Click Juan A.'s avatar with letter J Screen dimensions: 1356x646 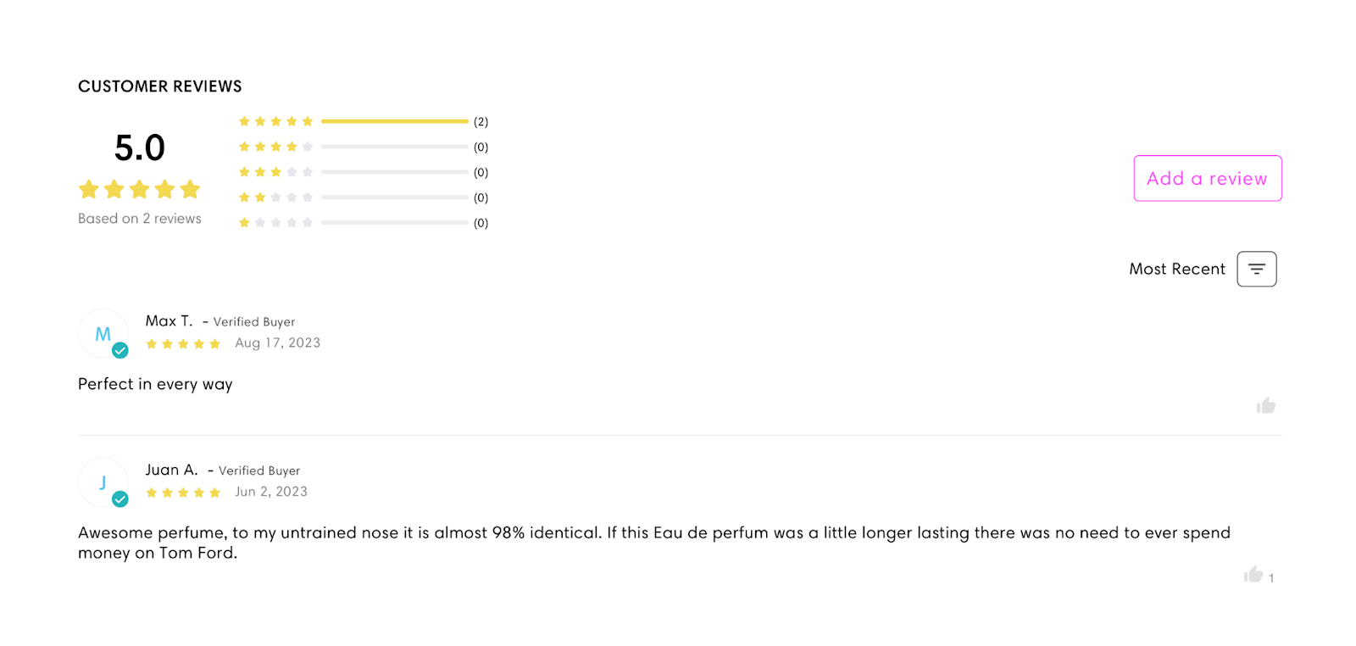tap(103, 482)
